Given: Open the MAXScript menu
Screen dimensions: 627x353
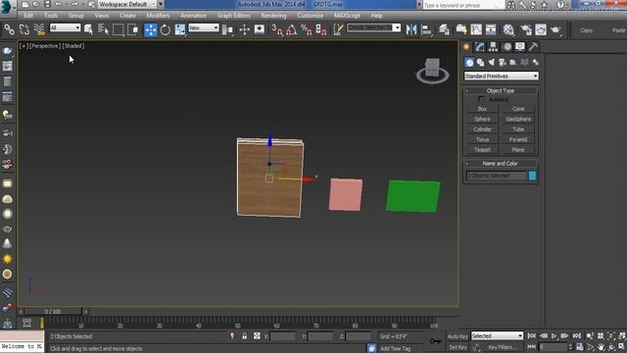Looking at the screenshot, I should pyautogui.click(x=347, y=16).
